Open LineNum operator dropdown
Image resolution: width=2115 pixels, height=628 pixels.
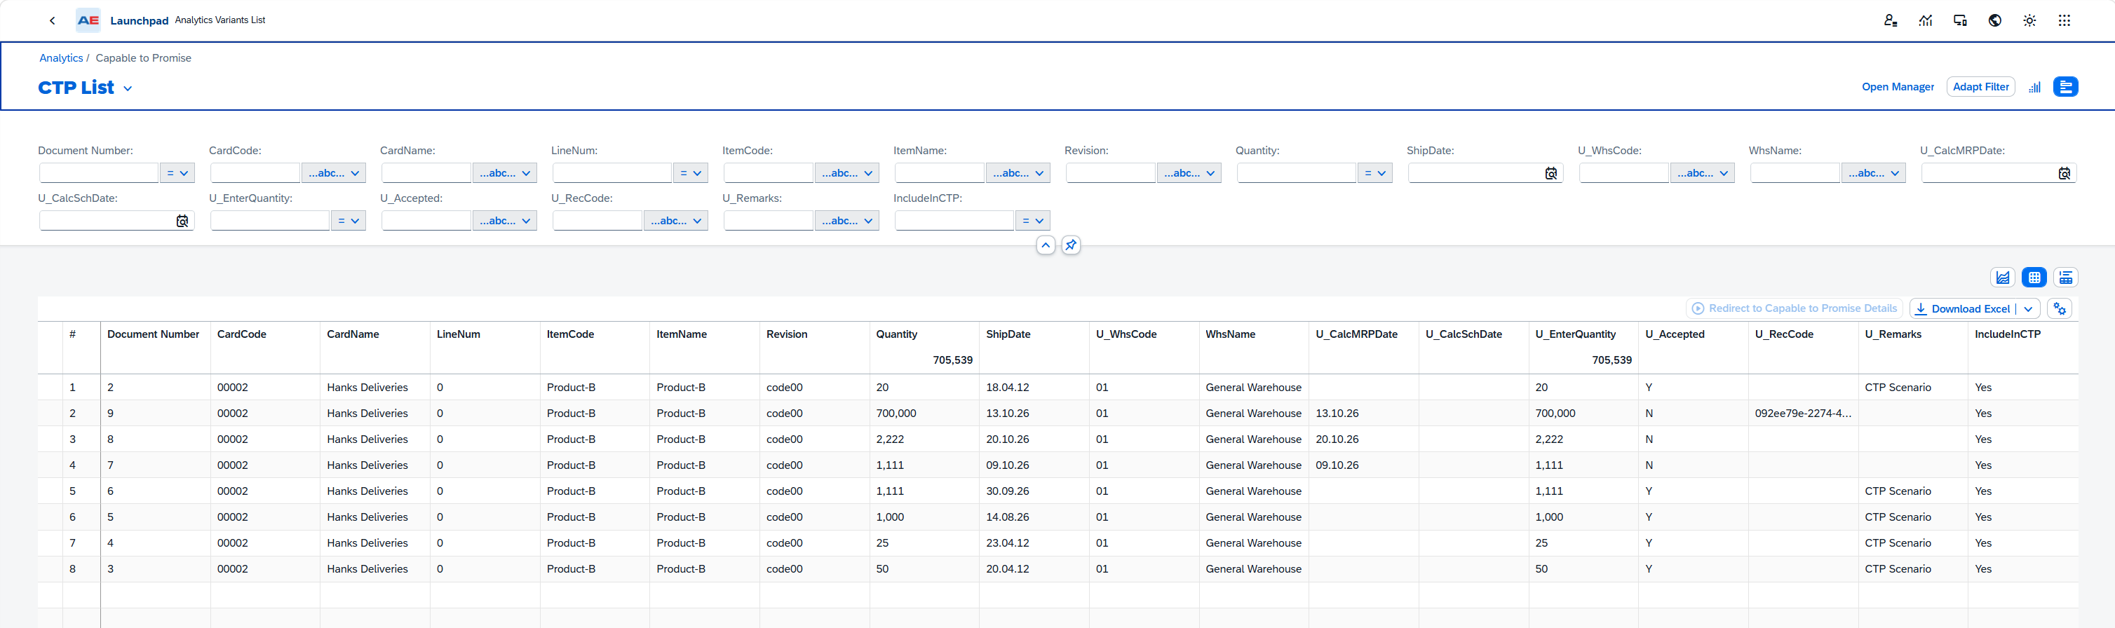691,173
